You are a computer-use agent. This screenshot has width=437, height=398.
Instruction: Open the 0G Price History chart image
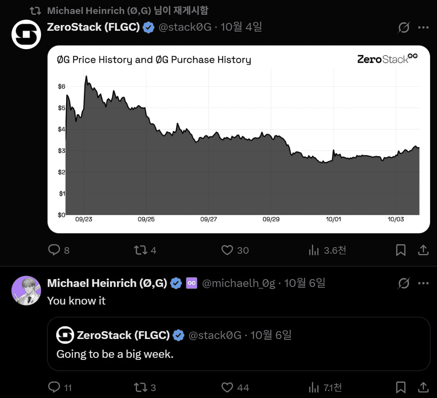point(238,139)
